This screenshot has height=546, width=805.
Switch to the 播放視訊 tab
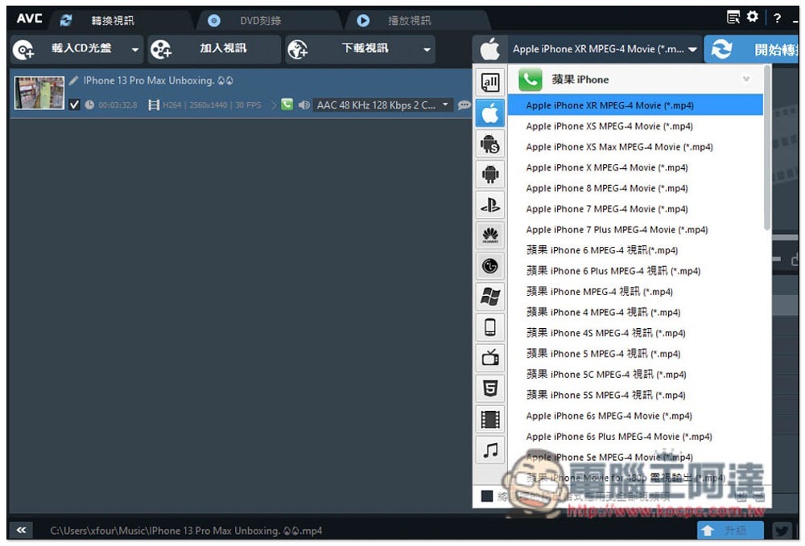(x=409, y=21)
